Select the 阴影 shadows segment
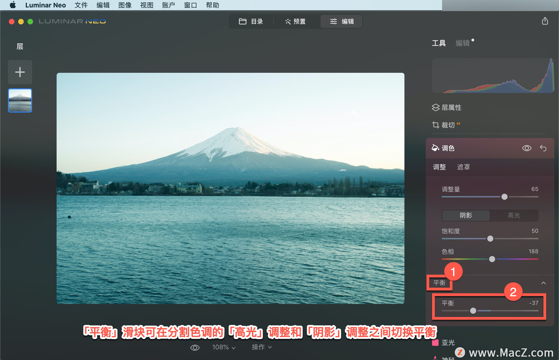Screen dimensions: 559x360 point(466,215)
